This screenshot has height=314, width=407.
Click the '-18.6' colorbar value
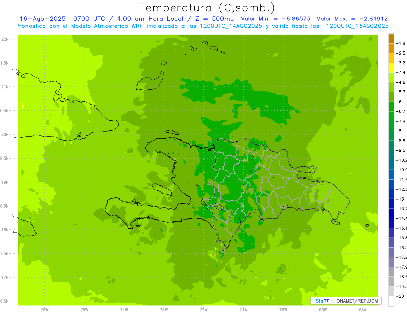(402, 277)
